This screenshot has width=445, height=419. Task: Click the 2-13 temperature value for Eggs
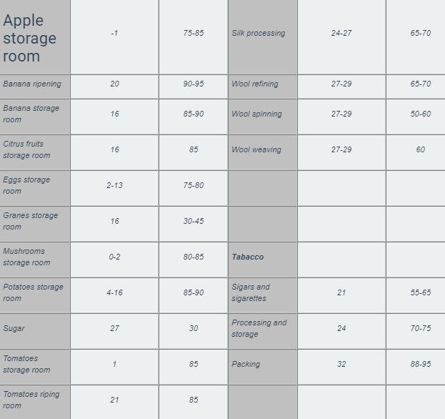coord(115,185)
